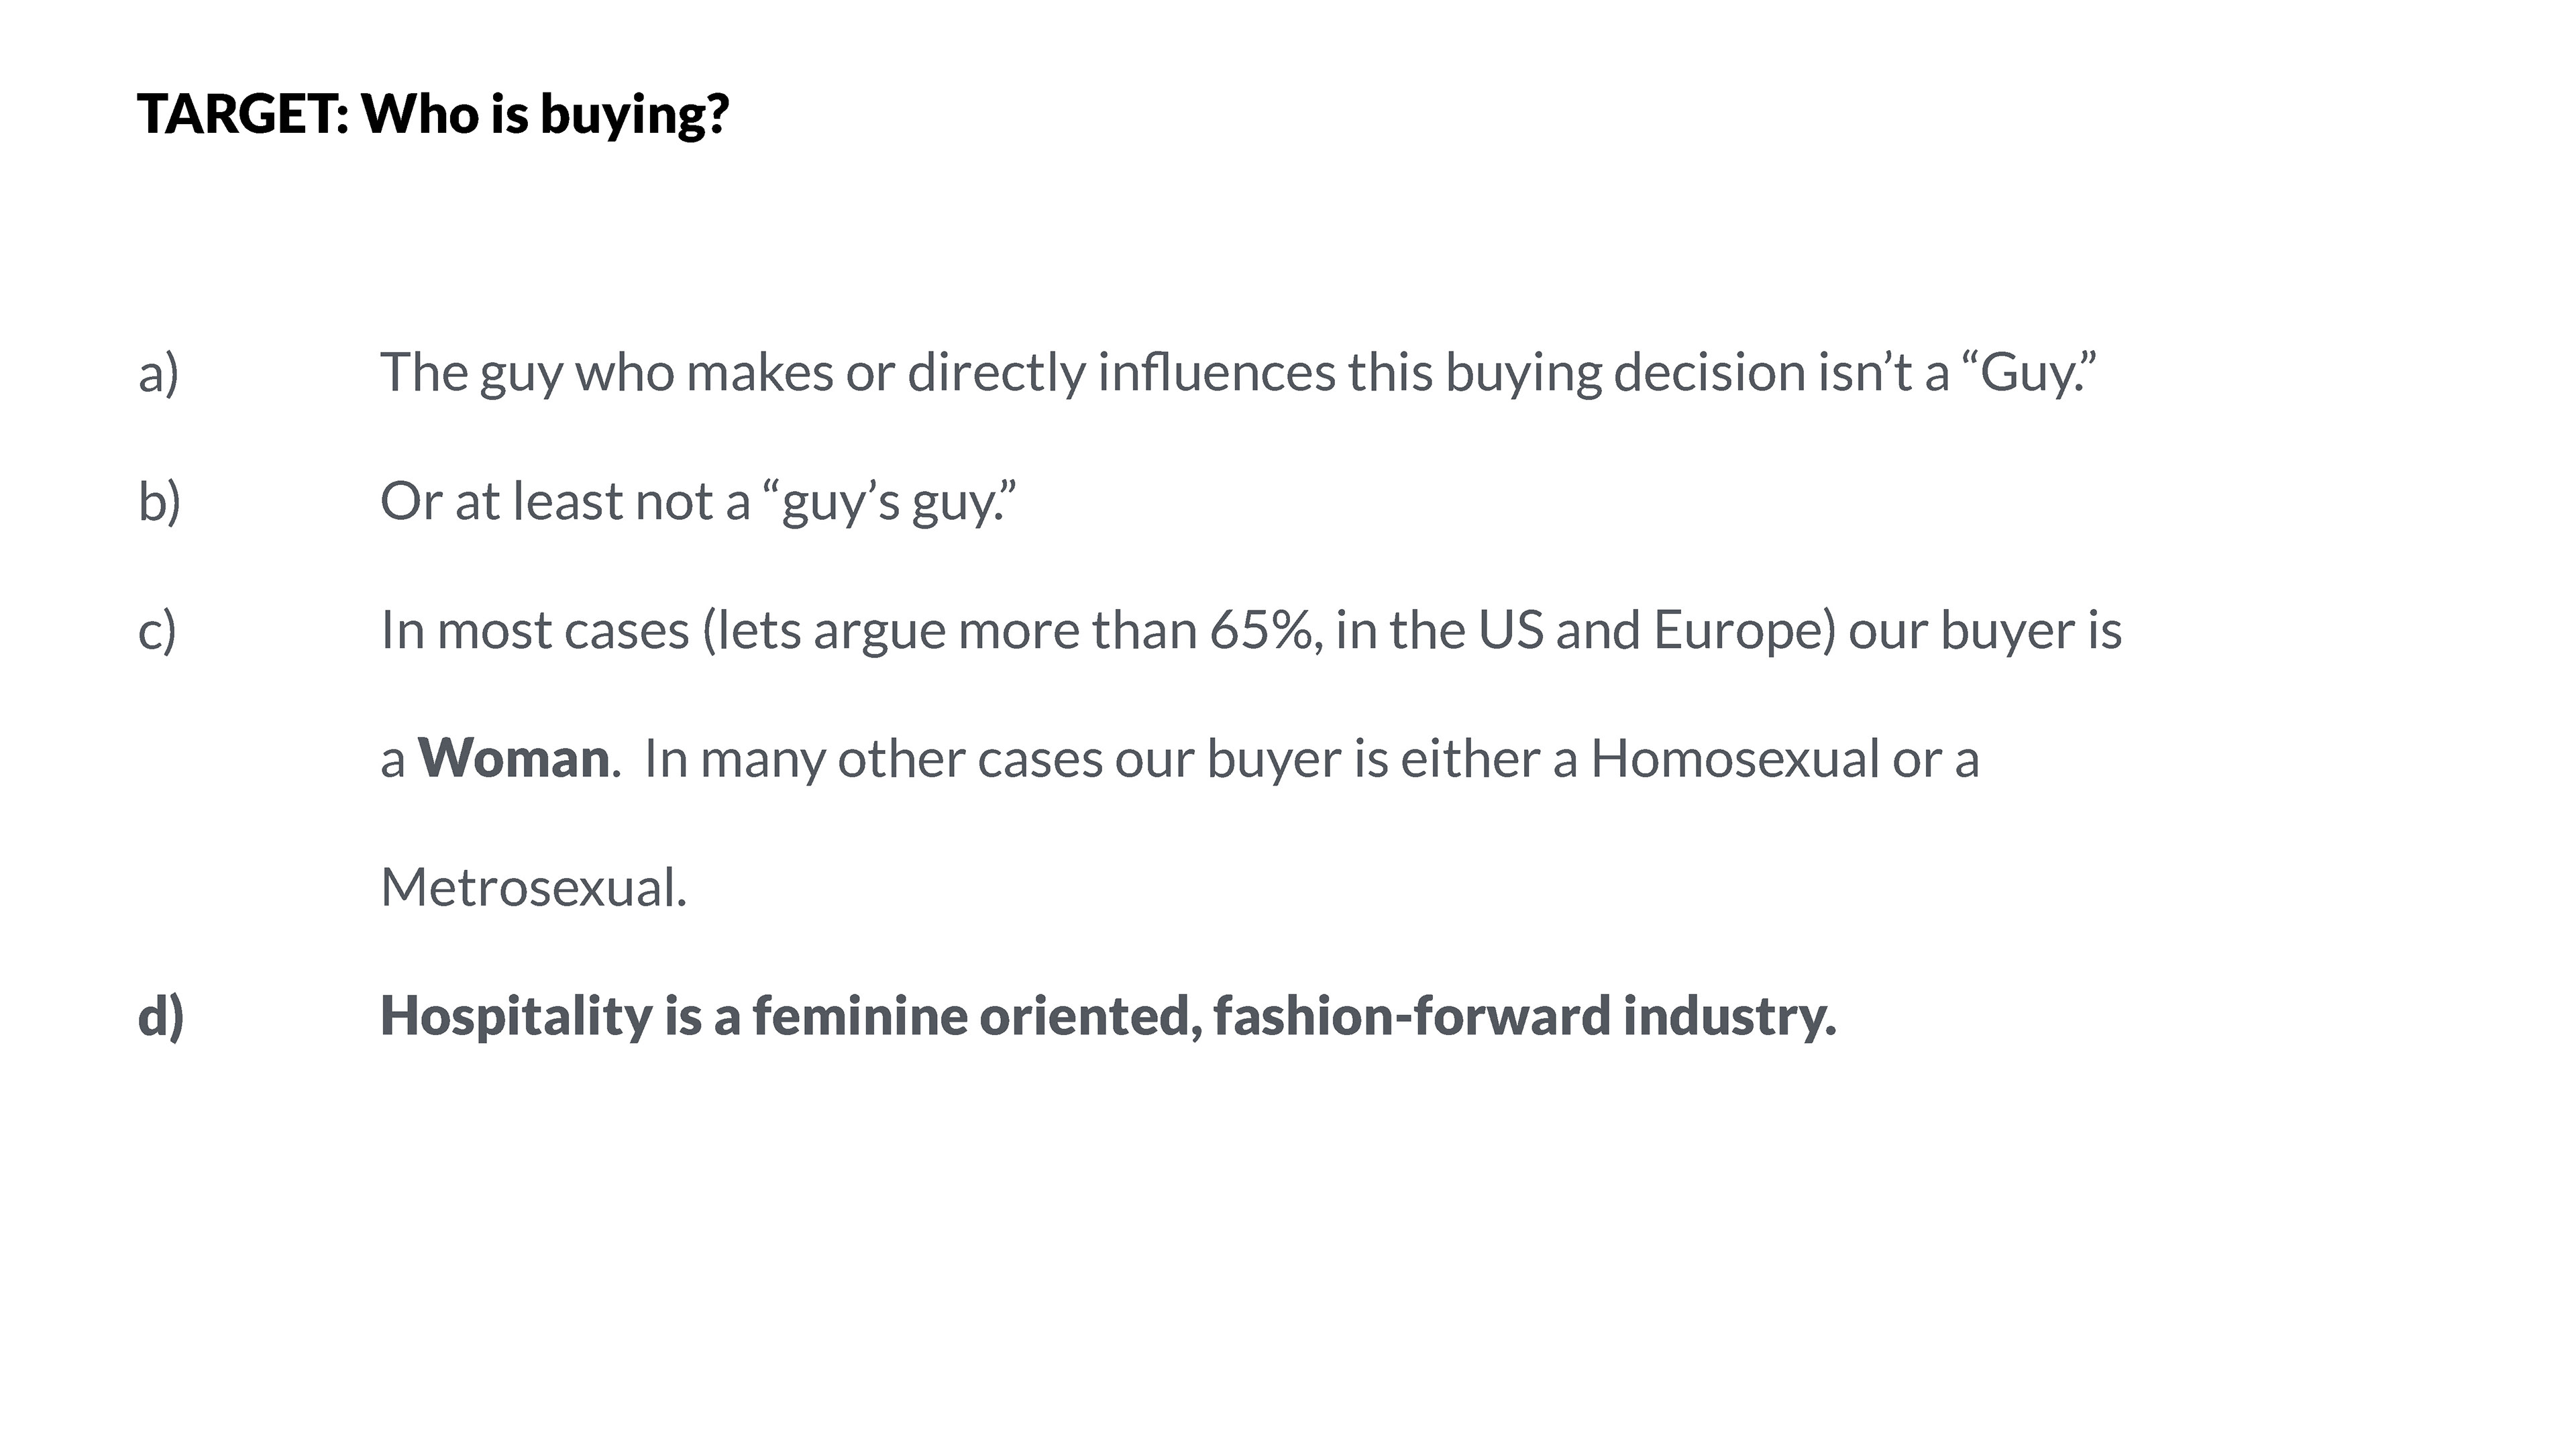Click the slide title 'TARGET: Who is buying?'

click(433, 114)
